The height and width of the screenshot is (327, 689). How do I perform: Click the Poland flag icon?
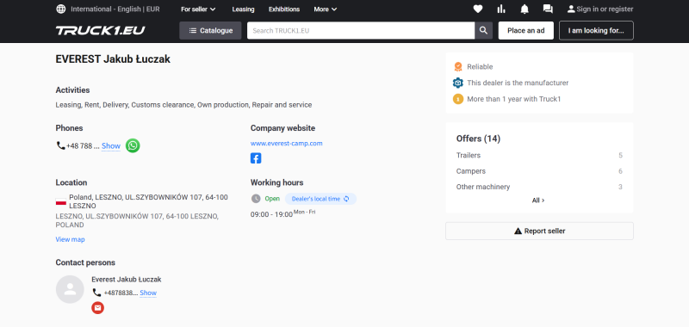(60, 201)
